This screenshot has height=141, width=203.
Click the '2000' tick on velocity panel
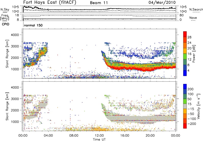click(x=15, y=110)
